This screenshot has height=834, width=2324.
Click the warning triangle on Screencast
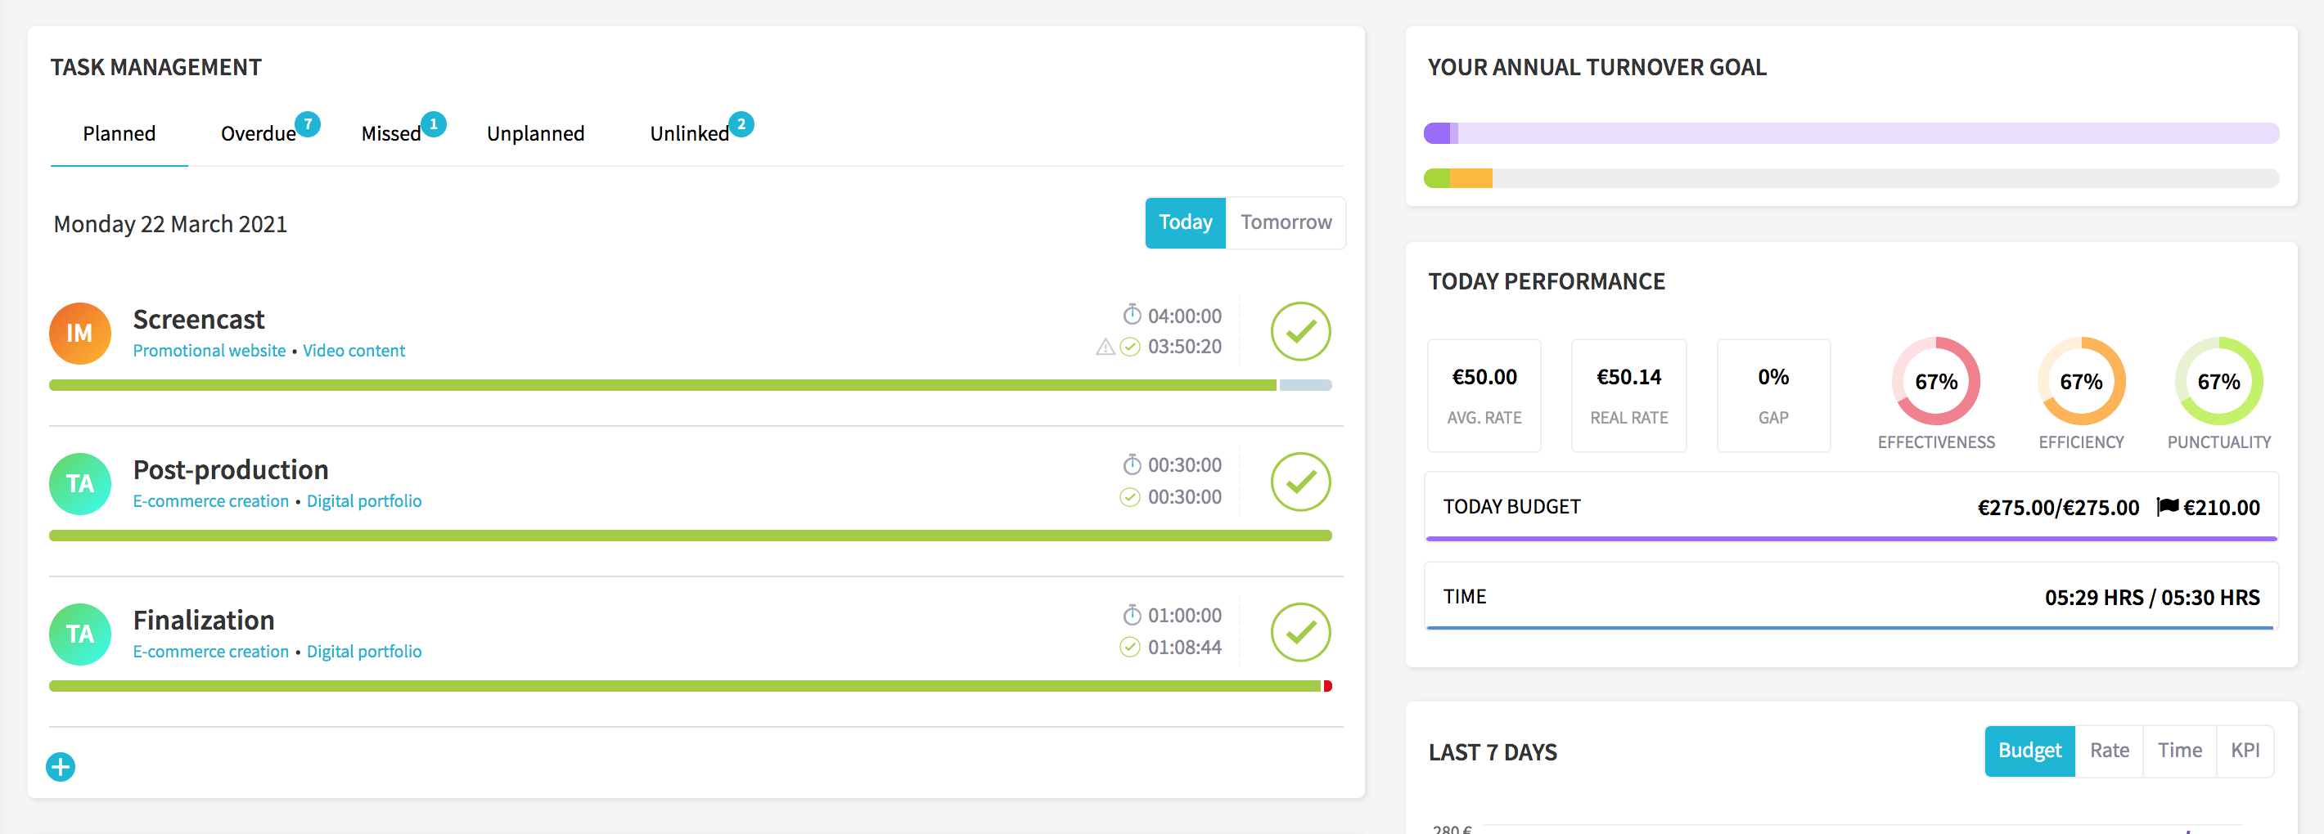[x=1106, y=347]
